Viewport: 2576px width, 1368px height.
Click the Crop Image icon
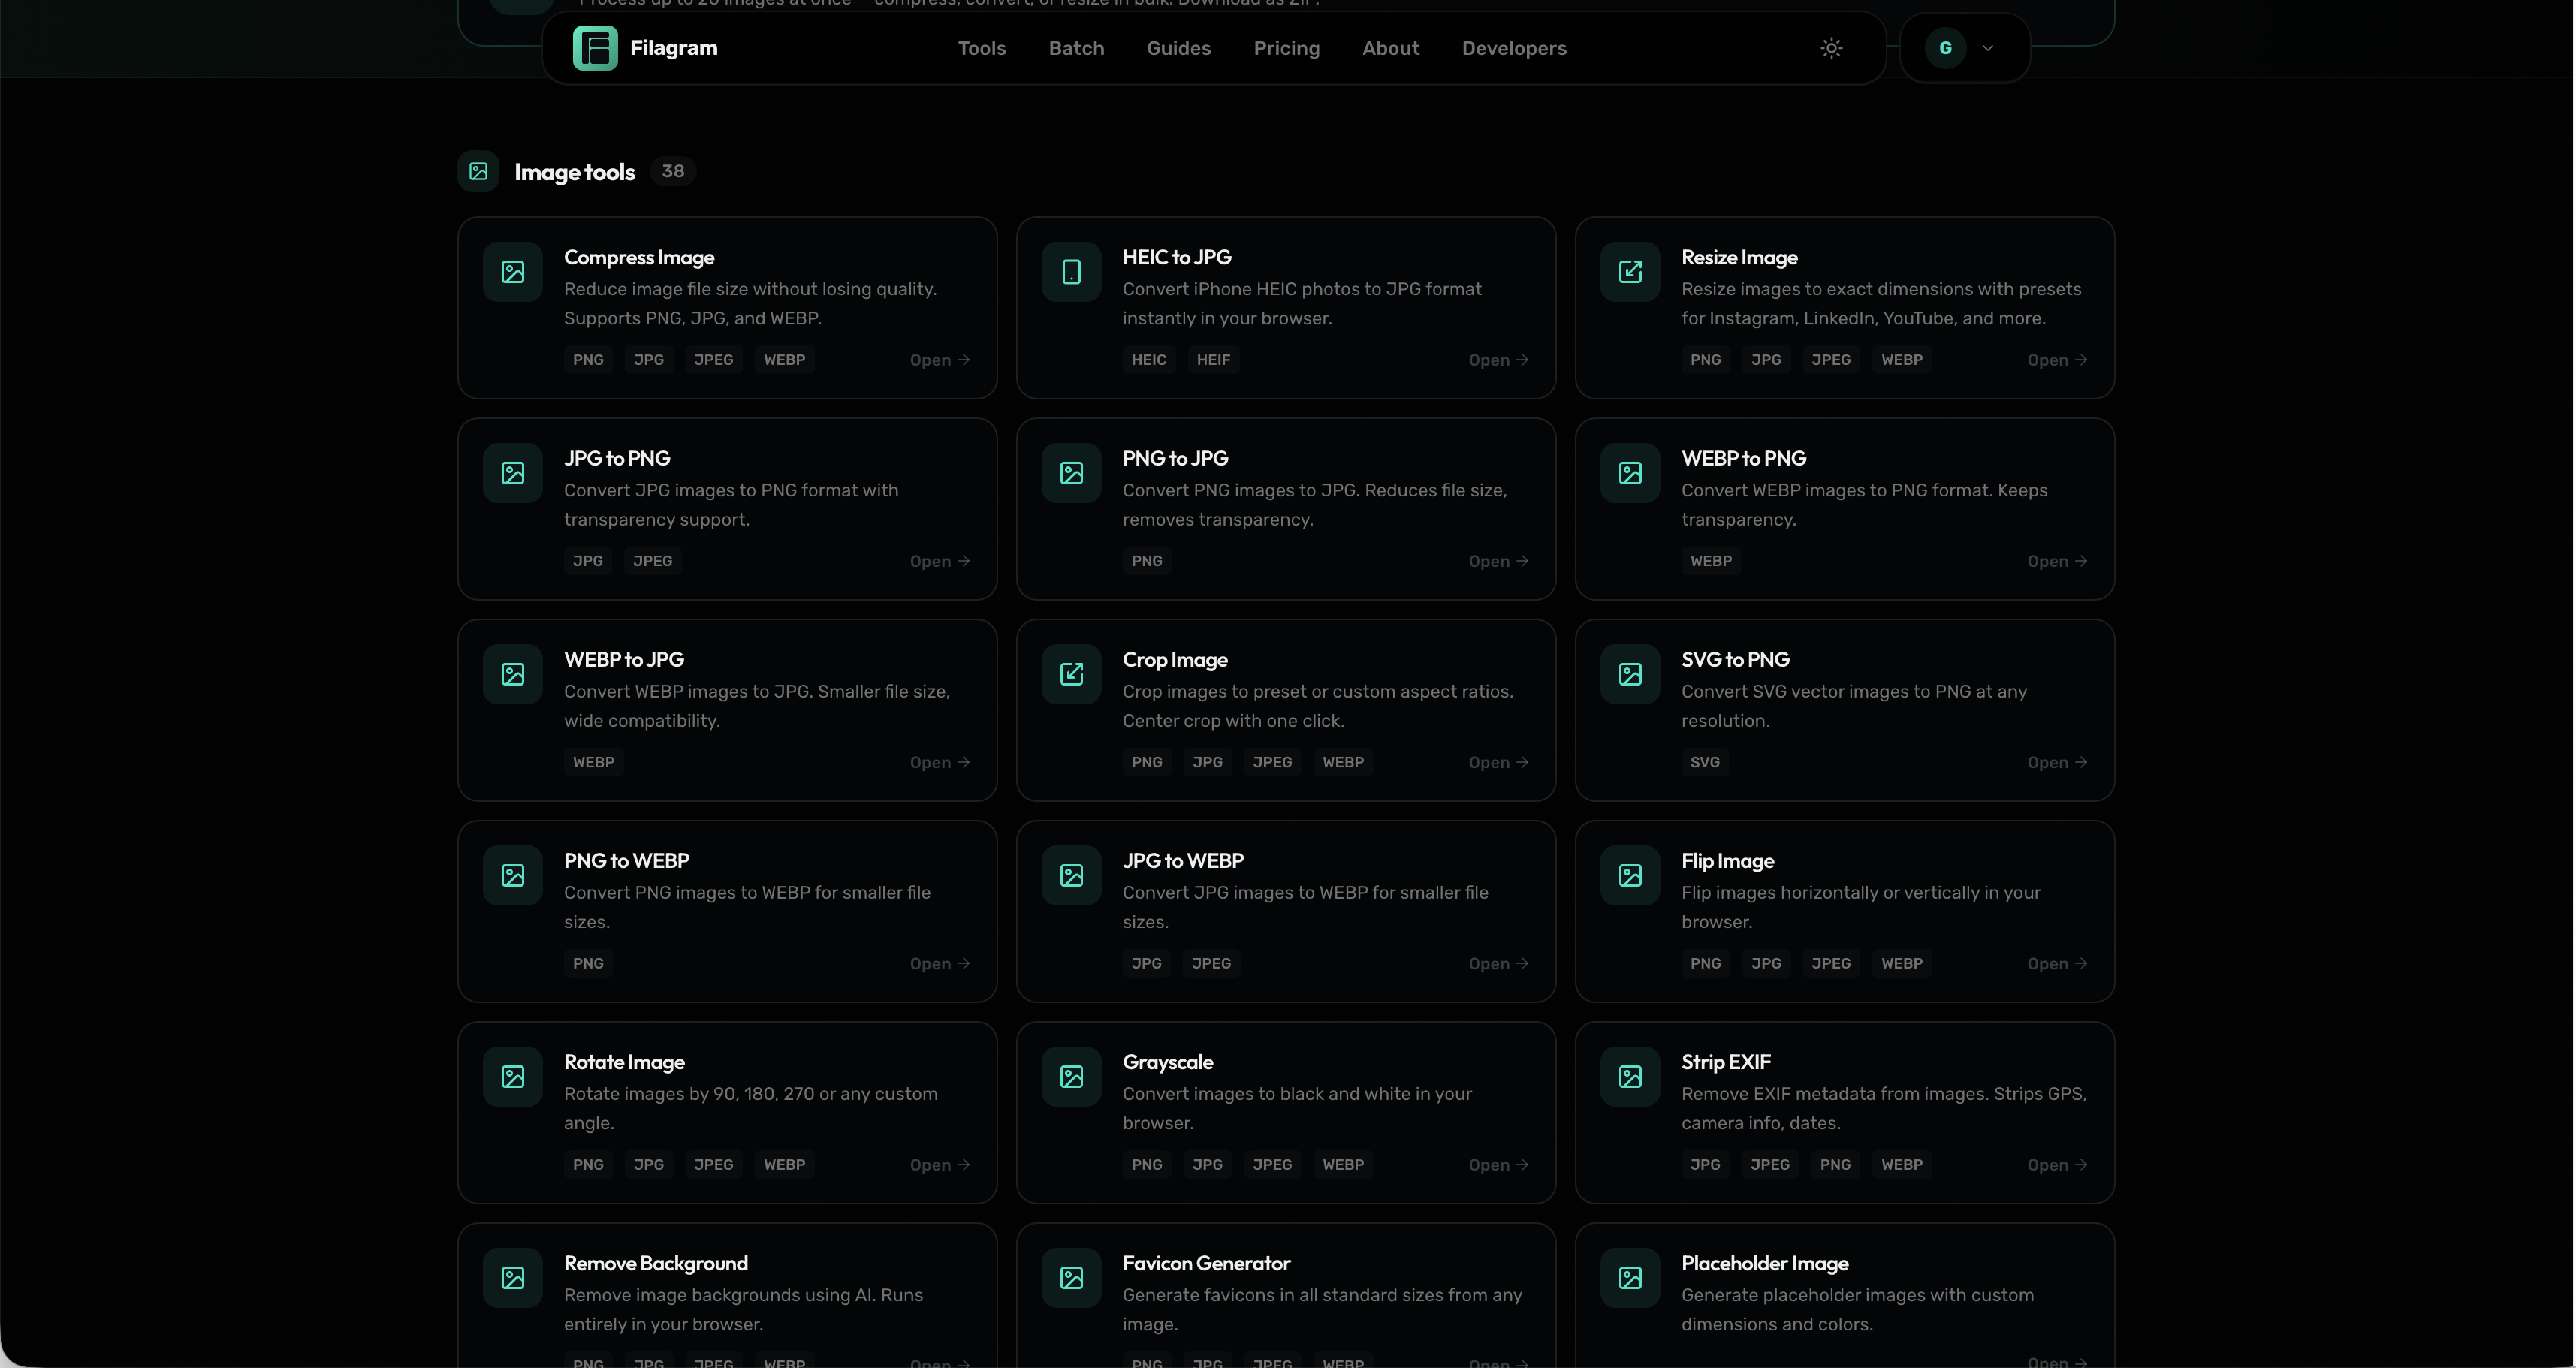1071,674
